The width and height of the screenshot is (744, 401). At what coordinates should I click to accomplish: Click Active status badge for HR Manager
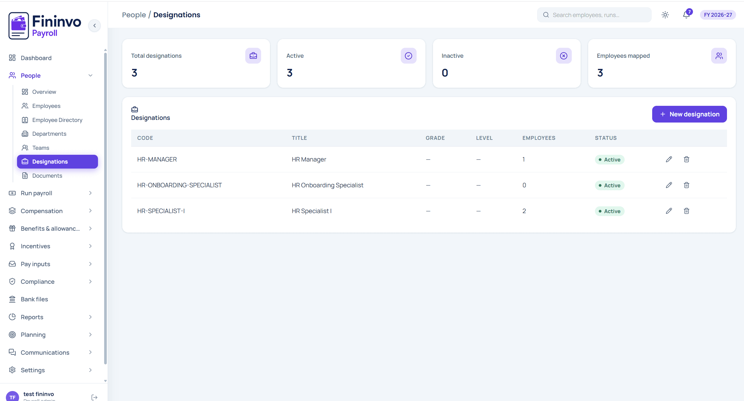(x=610, y=159)
